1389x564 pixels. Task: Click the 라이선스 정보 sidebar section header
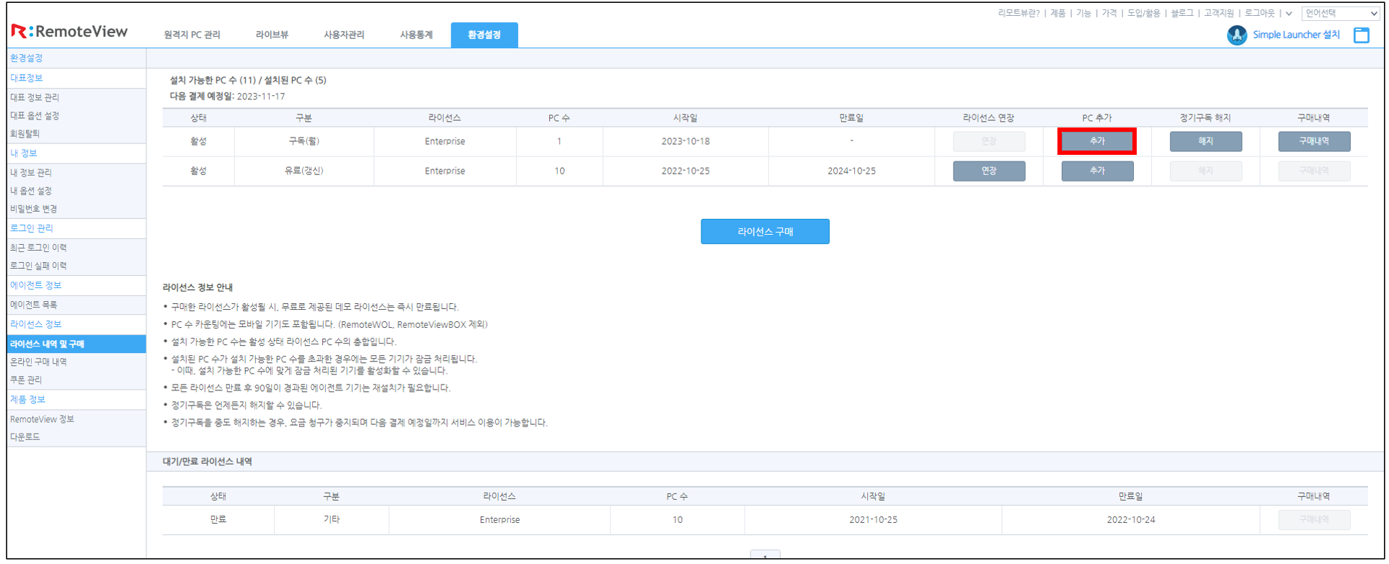tap(36, 324)
